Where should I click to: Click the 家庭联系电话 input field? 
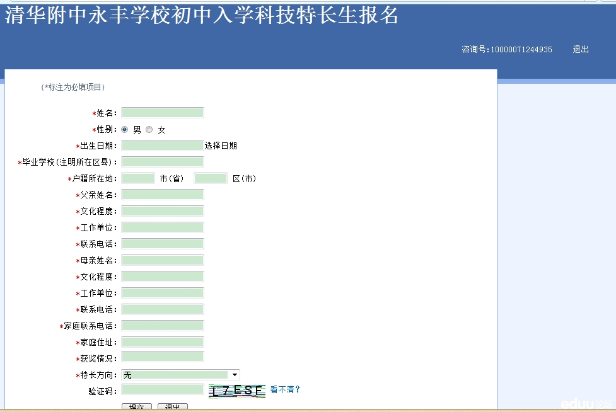[163, 326]
